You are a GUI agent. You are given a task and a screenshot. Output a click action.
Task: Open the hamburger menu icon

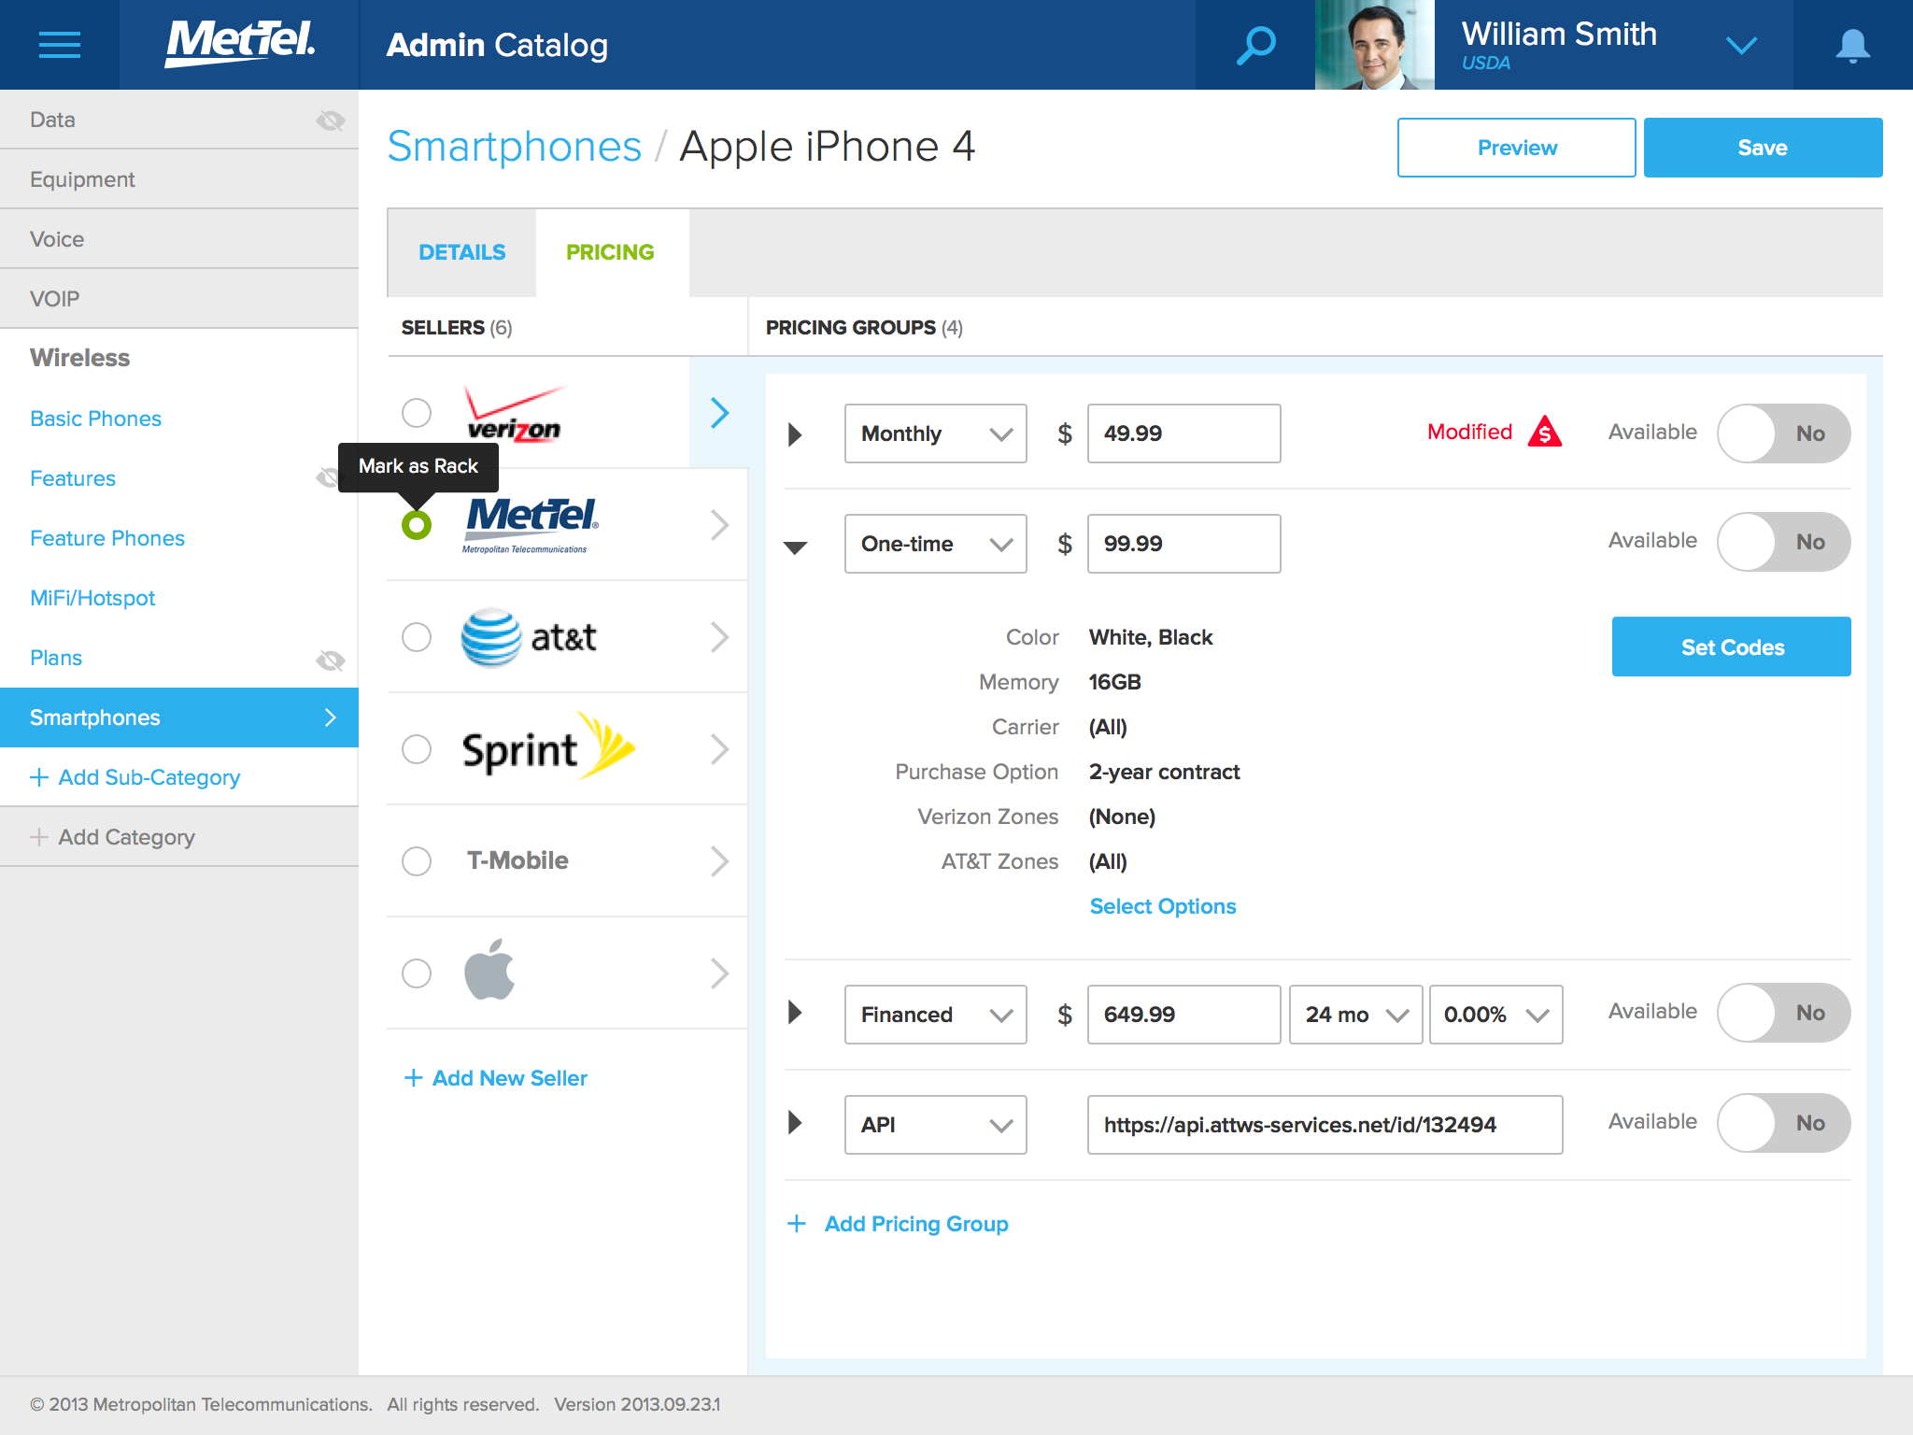tap(60, 45)
